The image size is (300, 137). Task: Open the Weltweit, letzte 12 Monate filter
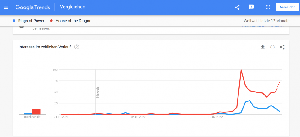click(267, 21)
